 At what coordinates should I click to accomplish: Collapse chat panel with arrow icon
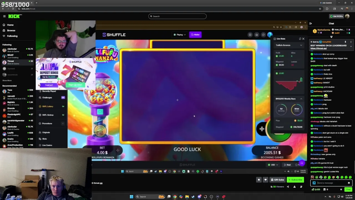point(310,24)
